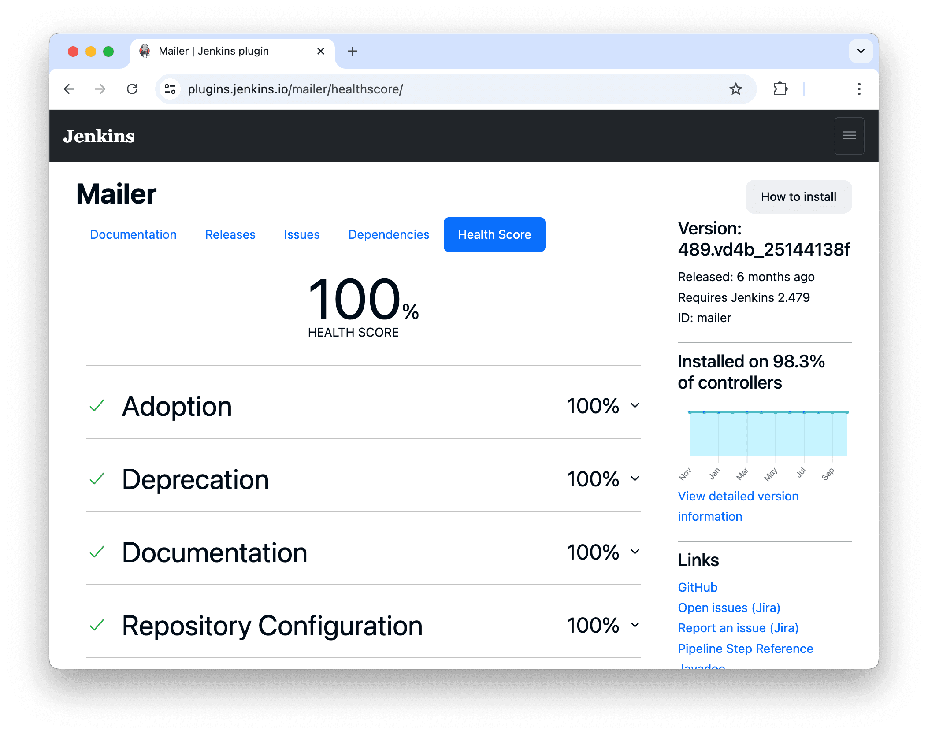
Task: Expand the Adoption score section
Action: (635, 406)
